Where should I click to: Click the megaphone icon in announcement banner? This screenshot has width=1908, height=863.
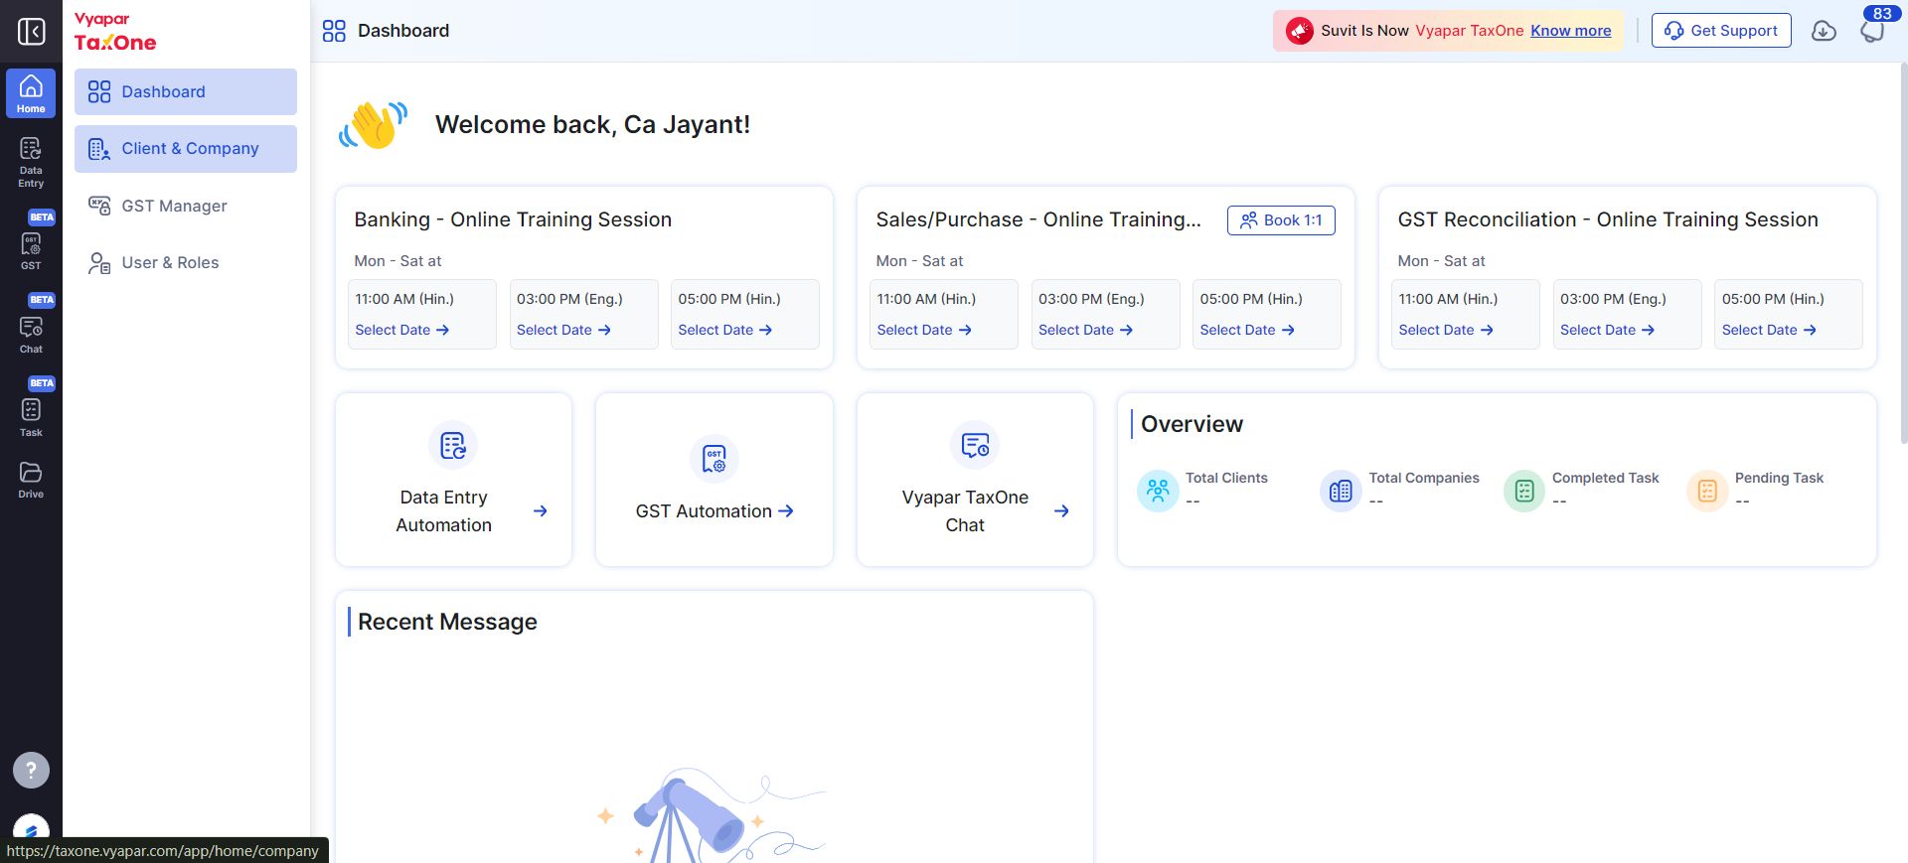[x=1299, y=31]
